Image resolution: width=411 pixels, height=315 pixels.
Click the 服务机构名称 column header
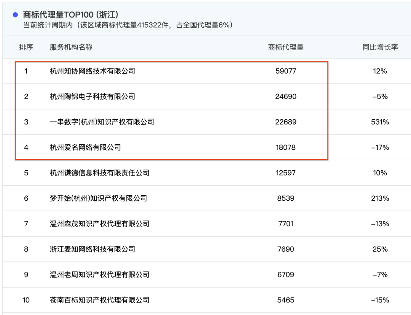coord(71,47)
